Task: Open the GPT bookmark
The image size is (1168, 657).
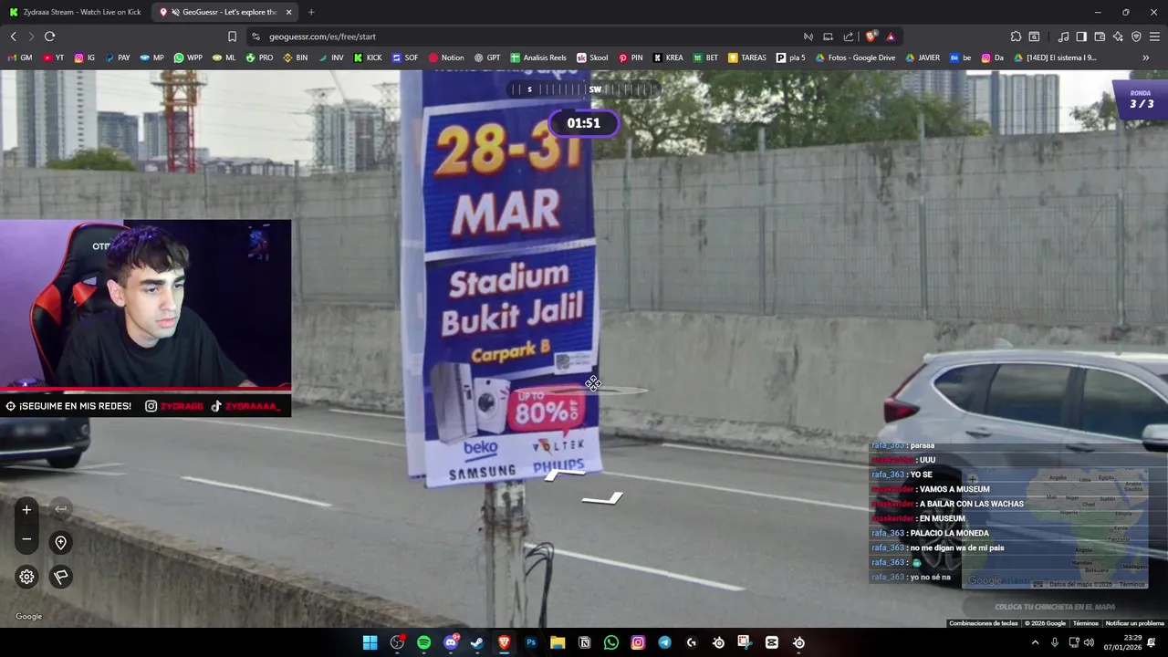Action: pyautogui.click(x=487, y=57)
